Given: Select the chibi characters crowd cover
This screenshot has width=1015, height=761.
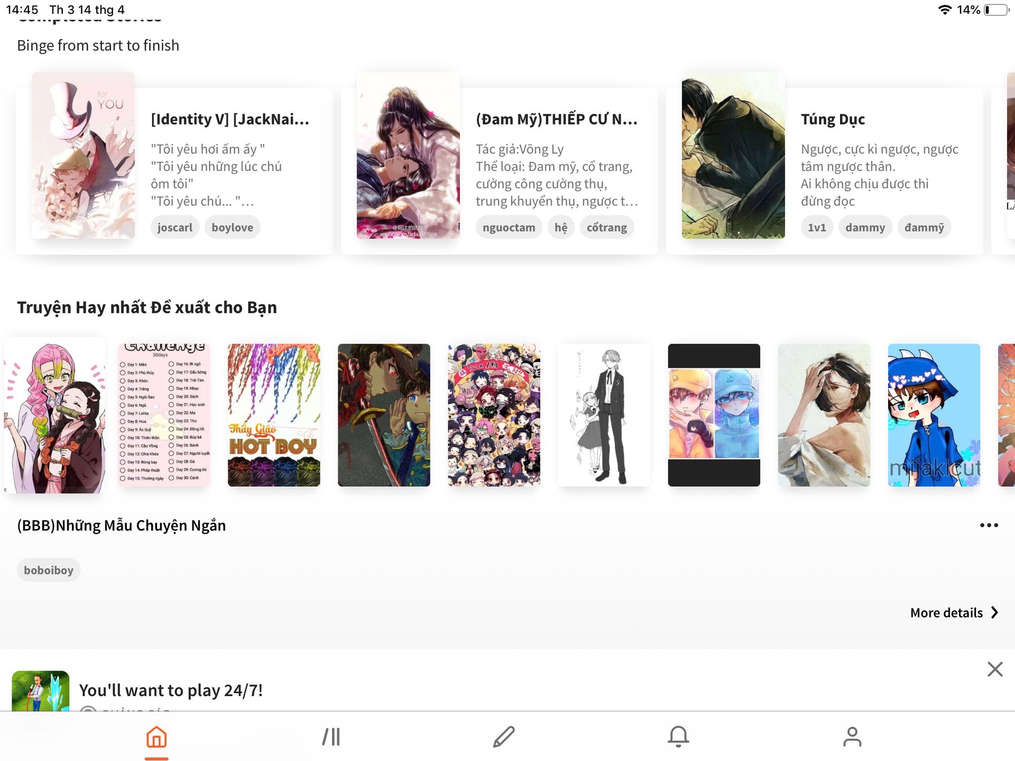Looking at the screenshot, I should click(494, 415).
